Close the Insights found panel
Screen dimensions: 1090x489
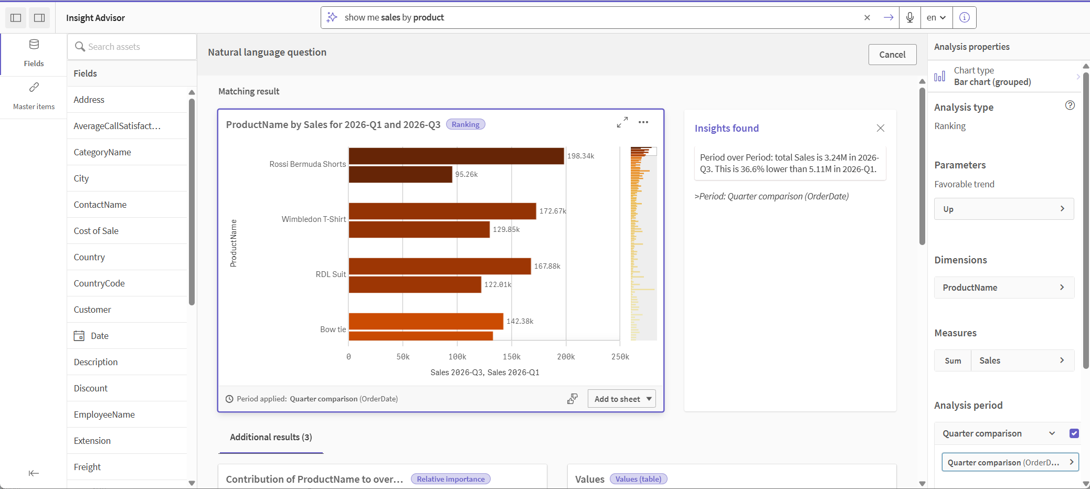(881, 128)
